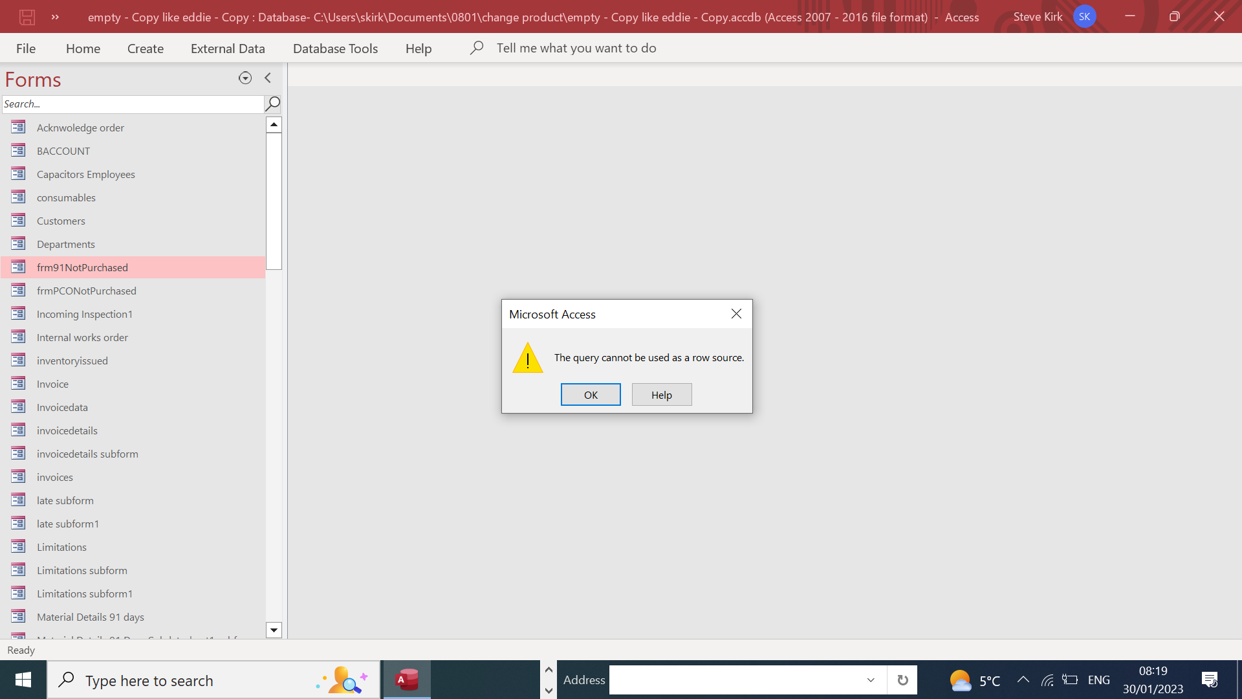Open the Windows Start menu
This screenshot has height=699, width=1242.
coord(23,680)
